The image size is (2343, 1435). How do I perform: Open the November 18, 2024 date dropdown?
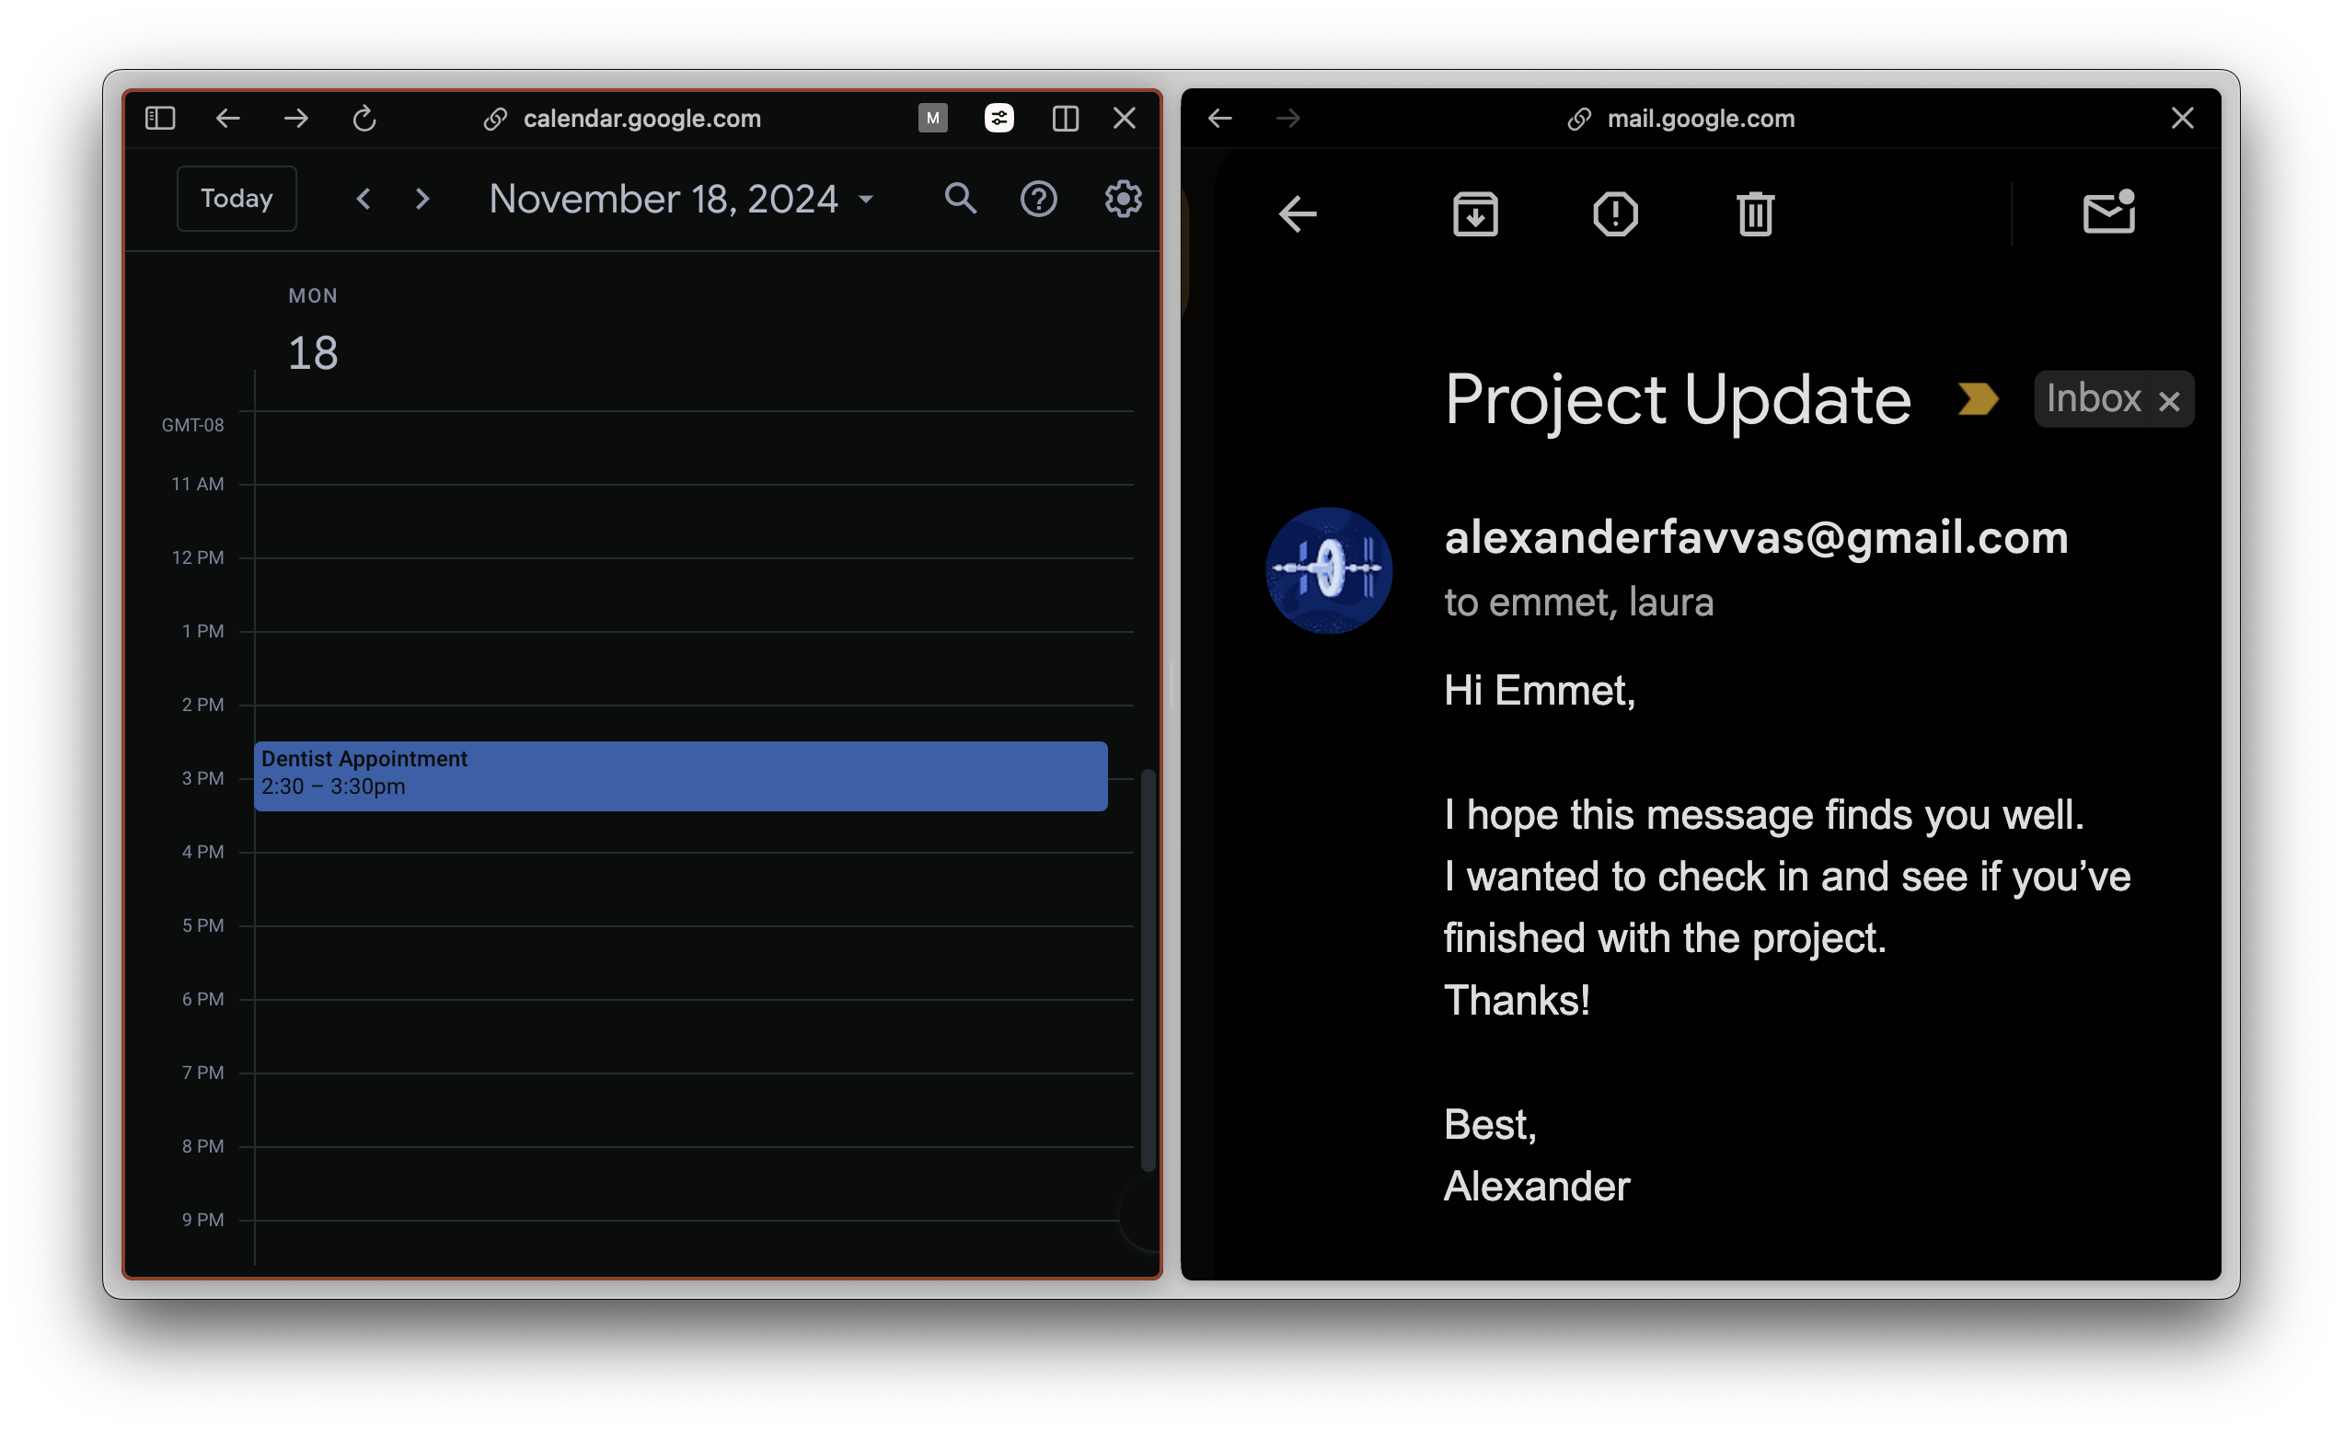tap(681, 199)
